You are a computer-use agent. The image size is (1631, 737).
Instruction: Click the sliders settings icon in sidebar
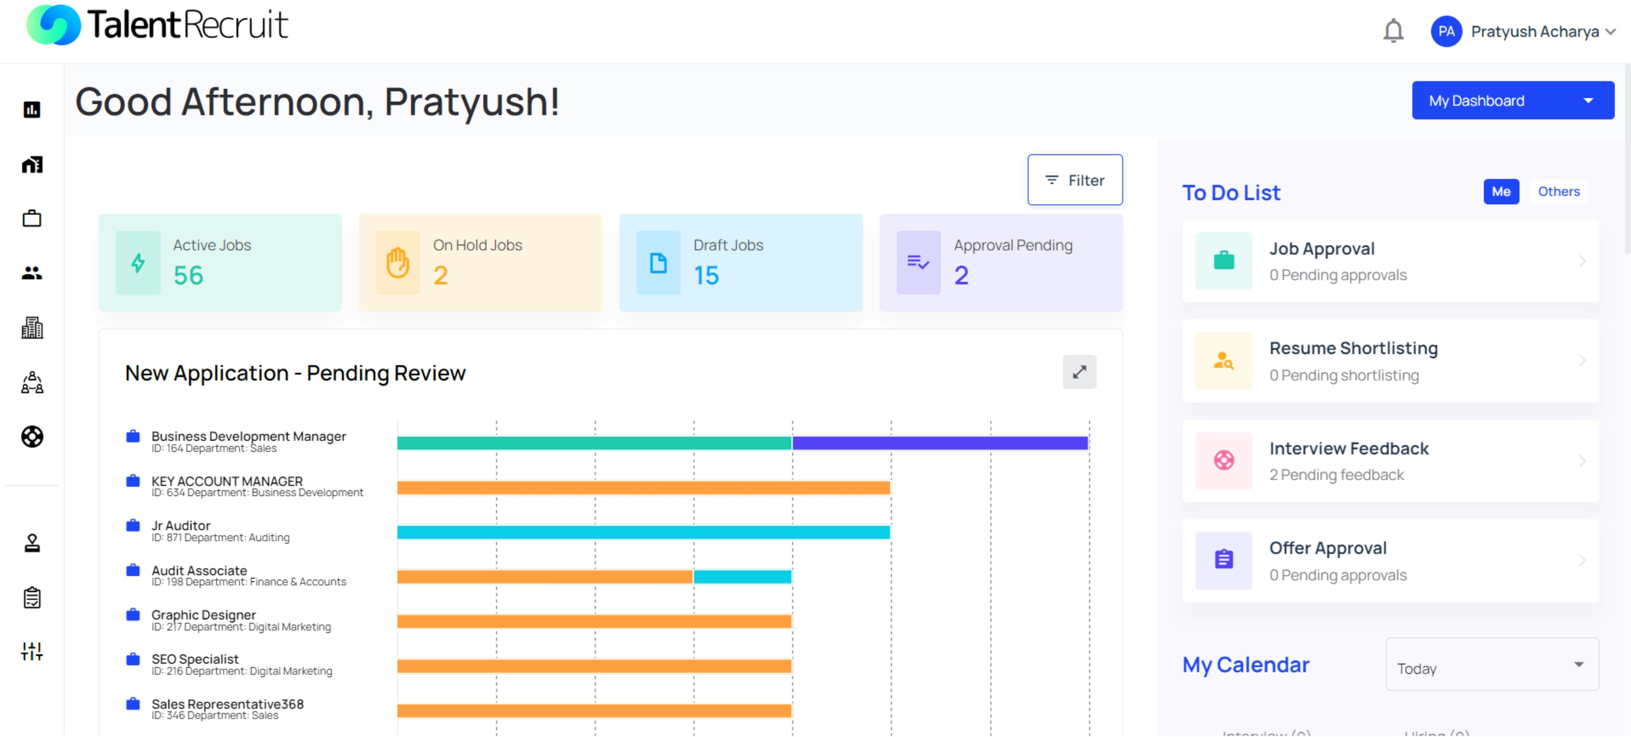(31, 650)
